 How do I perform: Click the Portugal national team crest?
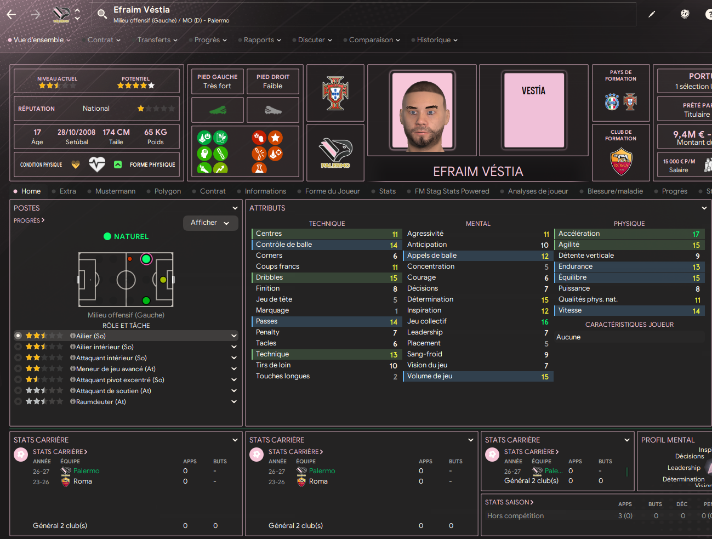point(335,93)
